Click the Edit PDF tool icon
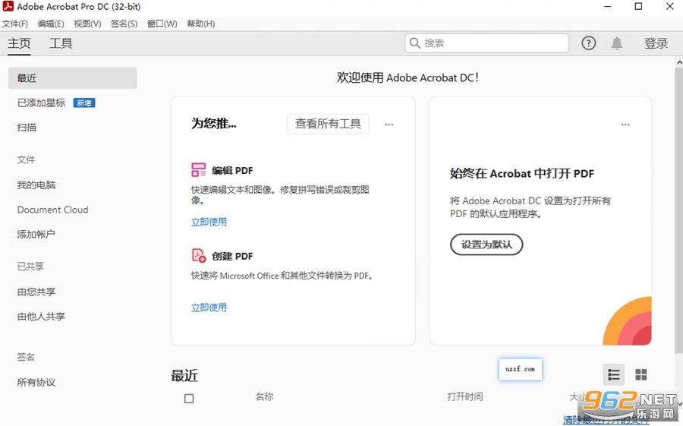This screenshot has height=426, width=683. tap(199, 169)
